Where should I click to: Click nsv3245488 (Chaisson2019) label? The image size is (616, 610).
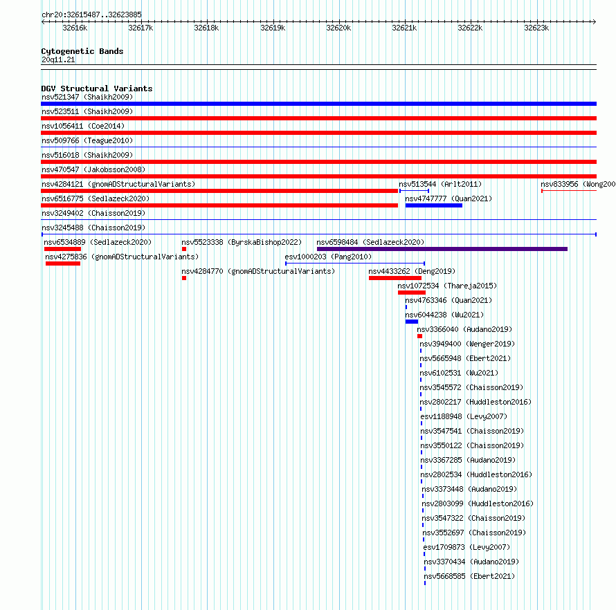pos(93,228)
